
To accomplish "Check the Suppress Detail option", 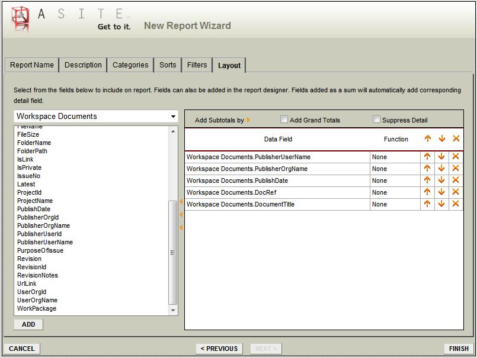I will tap(376, 120).
